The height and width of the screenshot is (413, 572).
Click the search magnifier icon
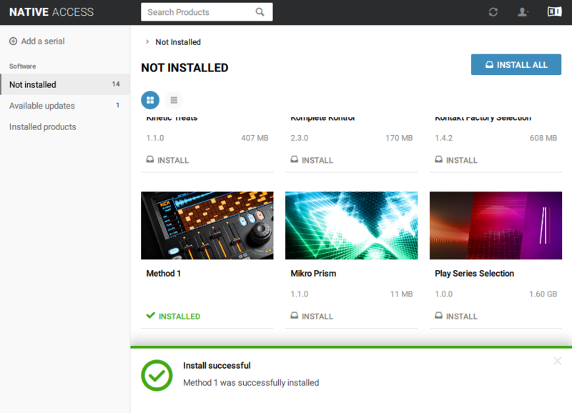point(260,12)
